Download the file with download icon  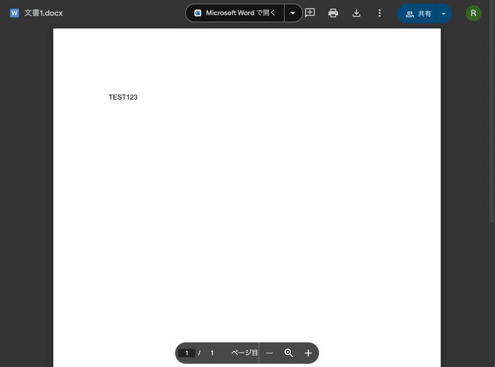point(356,13)
